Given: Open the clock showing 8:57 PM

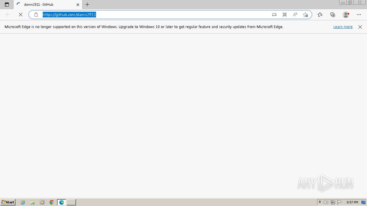Looking at the screenshot, I should [352, 202].
